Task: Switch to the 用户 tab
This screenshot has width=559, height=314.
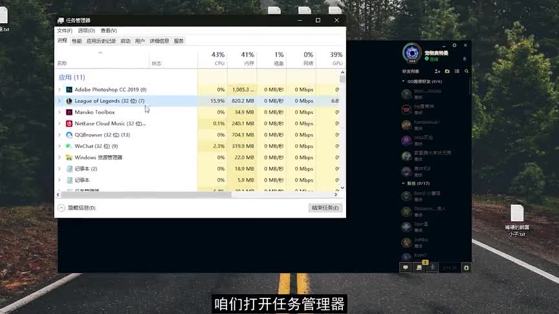Action: tap(140, 41)
